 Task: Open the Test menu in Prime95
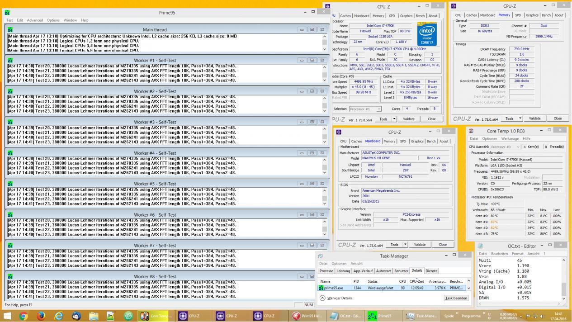pyautogui.click(x=9, y=20)
